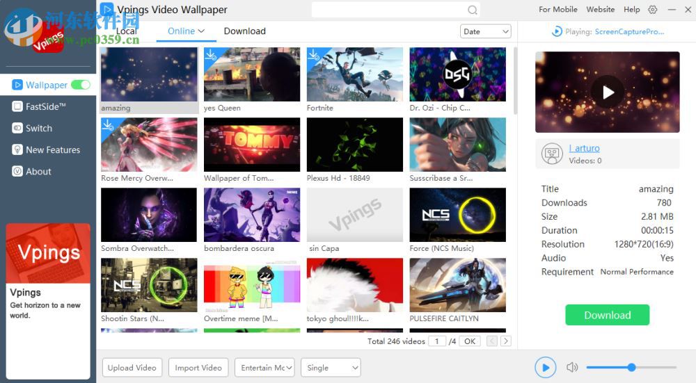Click the Playing status icon
The width and height of the screenshot is (696, 383).
[x=557, y=31]
